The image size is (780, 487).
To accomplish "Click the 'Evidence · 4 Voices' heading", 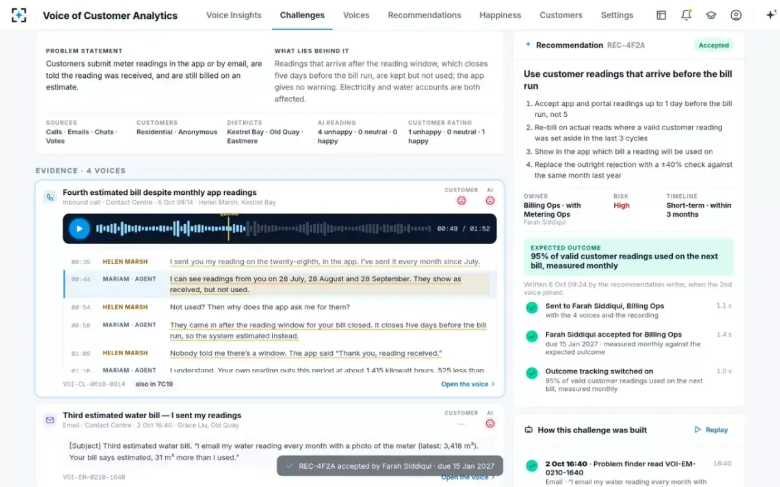I will (x=81, y=171).
